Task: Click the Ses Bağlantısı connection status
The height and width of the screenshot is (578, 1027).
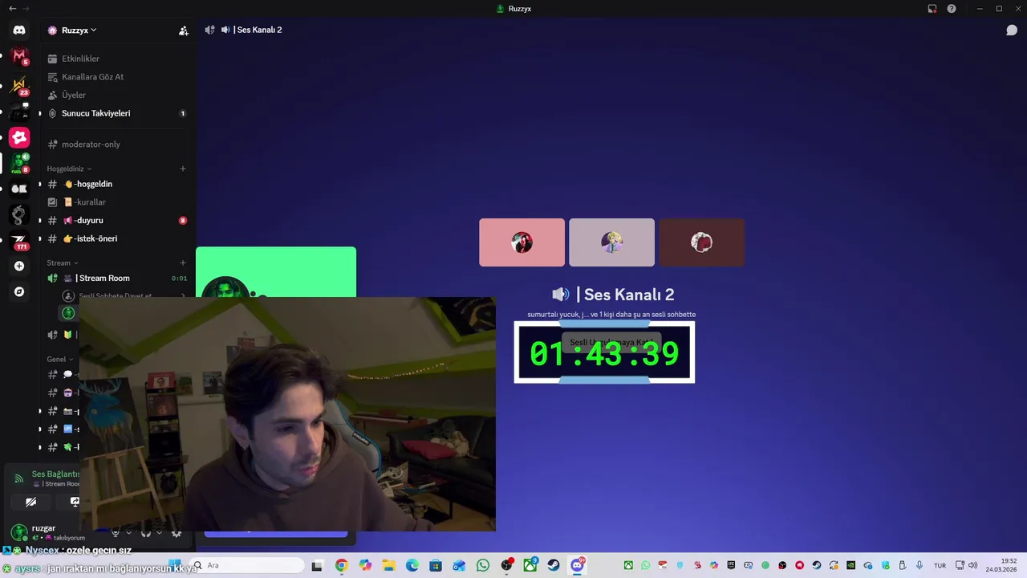Action: pos(55,474)
